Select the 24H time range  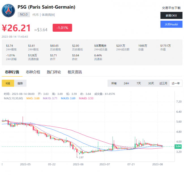(x=126, y=83)
